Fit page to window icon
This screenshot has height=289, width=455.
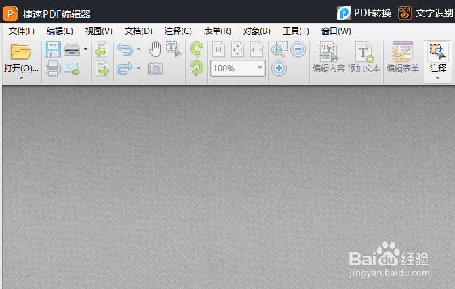coord(237,50)
